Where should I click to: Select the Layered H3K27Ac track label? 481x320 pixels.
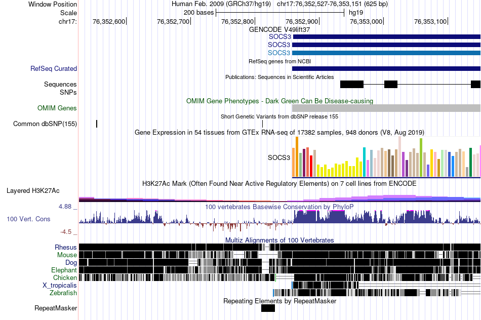[x=33, y=191]
